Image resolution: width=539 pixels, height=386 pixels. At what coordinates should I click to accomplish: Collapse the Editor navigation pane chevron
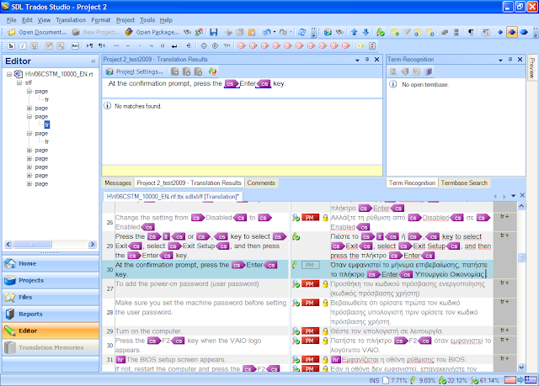(93, 61)
